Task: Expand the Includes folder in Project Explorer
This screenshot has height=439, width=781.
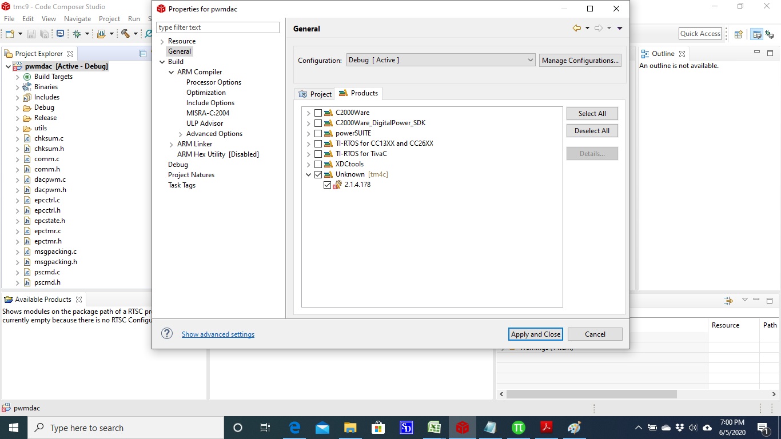Action: pos(17,97)
